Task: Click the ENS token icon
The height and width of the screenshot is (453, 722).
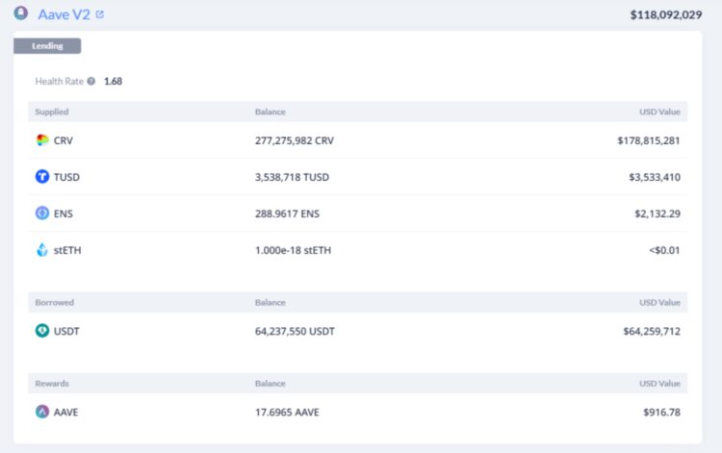Action: [x=42, y=214]
